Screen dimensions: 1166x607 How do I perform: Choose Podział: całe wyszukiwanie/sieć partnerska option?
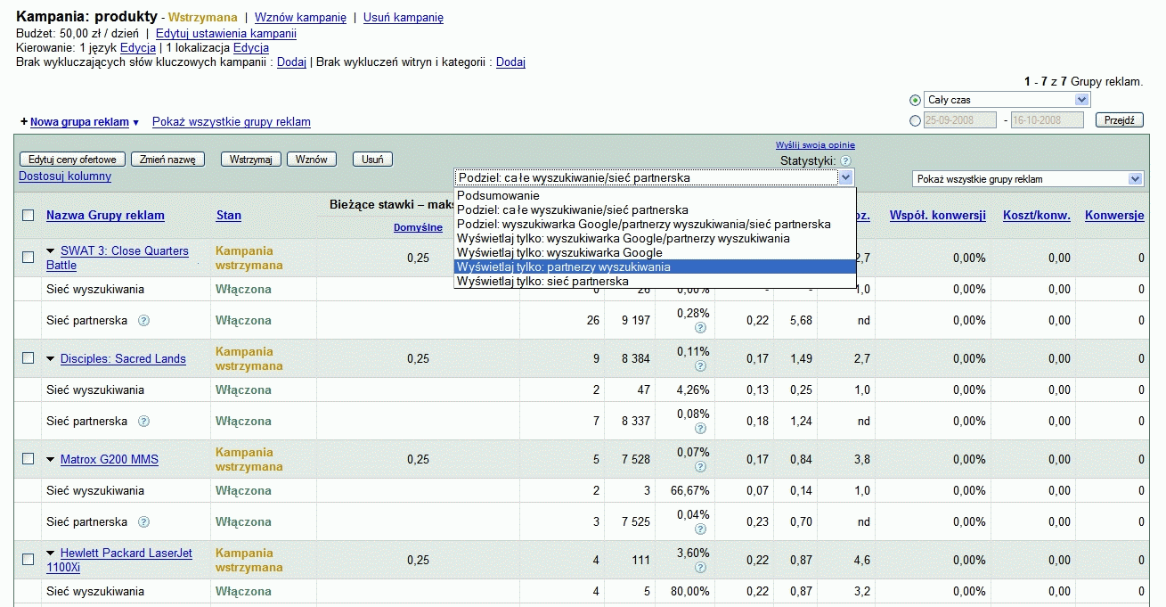coord(655,209)
